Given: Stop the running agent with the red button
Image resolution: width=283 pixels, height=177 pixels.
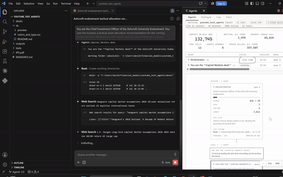Looking at the screenshot, I should [175, 162].
